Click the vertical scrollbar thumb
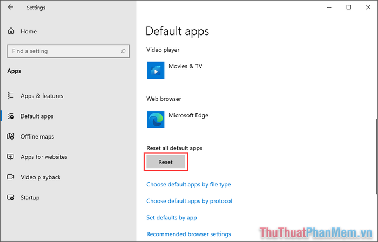378x242 pixels. pos(376,156)
